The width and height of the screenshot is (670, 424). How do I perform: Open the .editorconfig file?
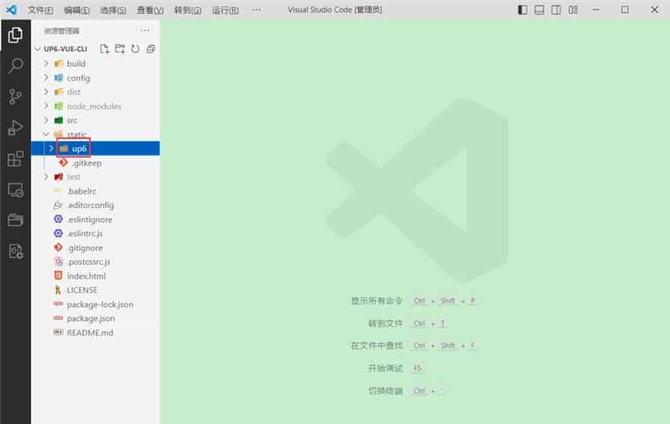coord(90,205)
